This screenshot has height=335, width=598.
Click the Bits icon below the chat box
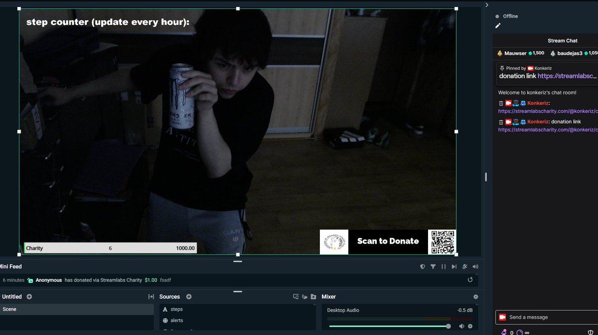point(504,333)
